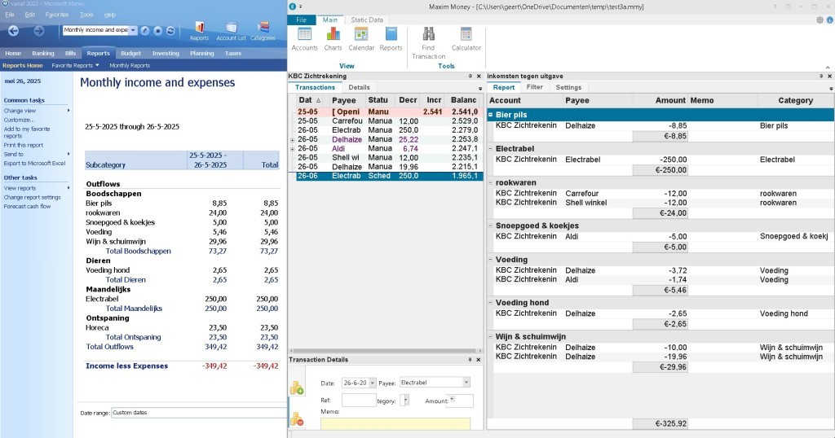Close the inkomsten tegen uitgave panel
This screenshot has height=438, width=835.
[829, 76]
